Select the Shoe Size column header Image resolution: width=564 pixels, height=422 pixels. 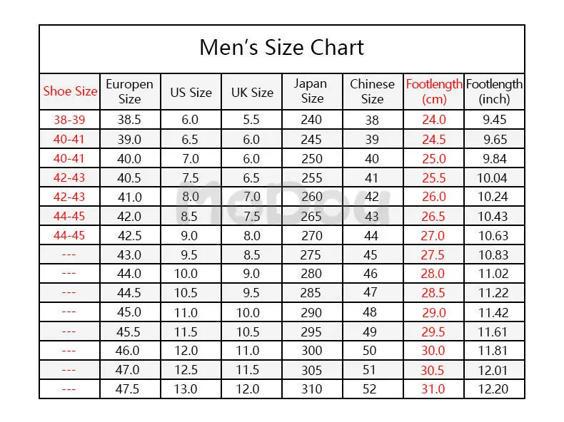tap(70, 91)
